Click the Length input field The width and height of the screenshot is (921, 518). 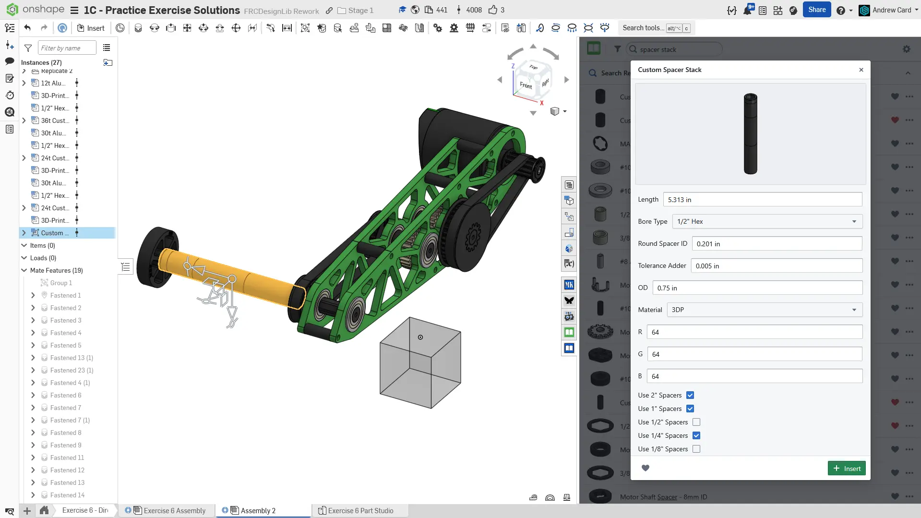762,199
